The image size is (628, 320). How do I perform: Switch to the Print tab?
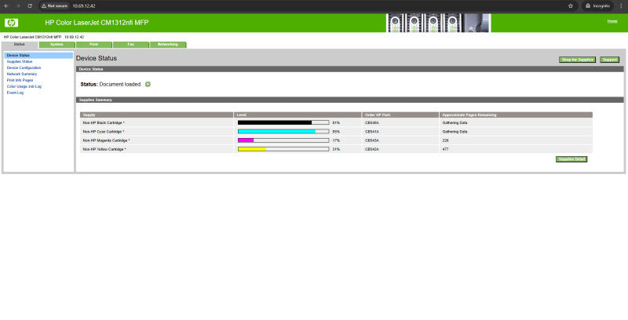[x=93, y=45]
